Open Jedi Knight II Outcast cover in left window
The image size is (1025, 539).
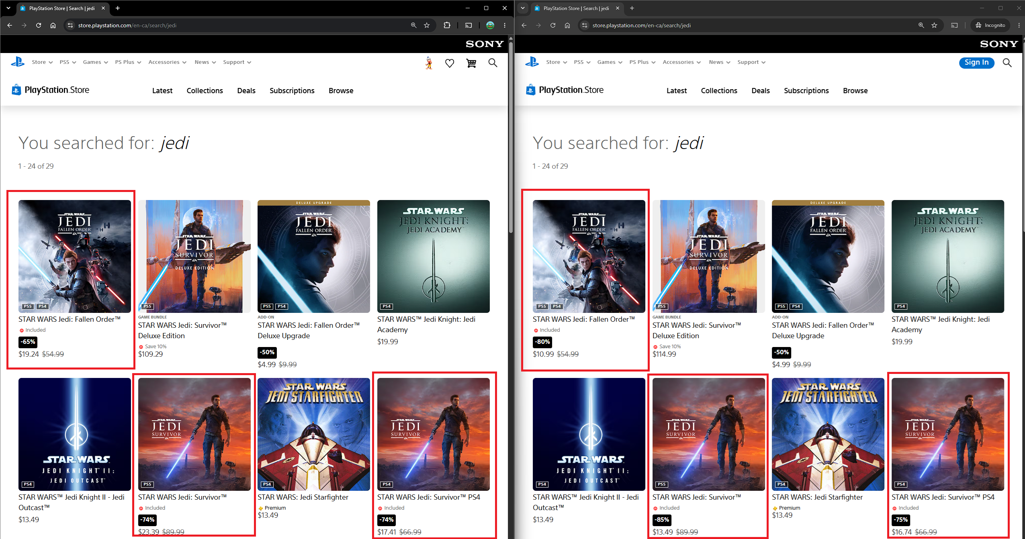point(75,434)
